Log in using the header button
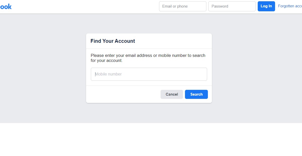302x156 pixels. 266,6
